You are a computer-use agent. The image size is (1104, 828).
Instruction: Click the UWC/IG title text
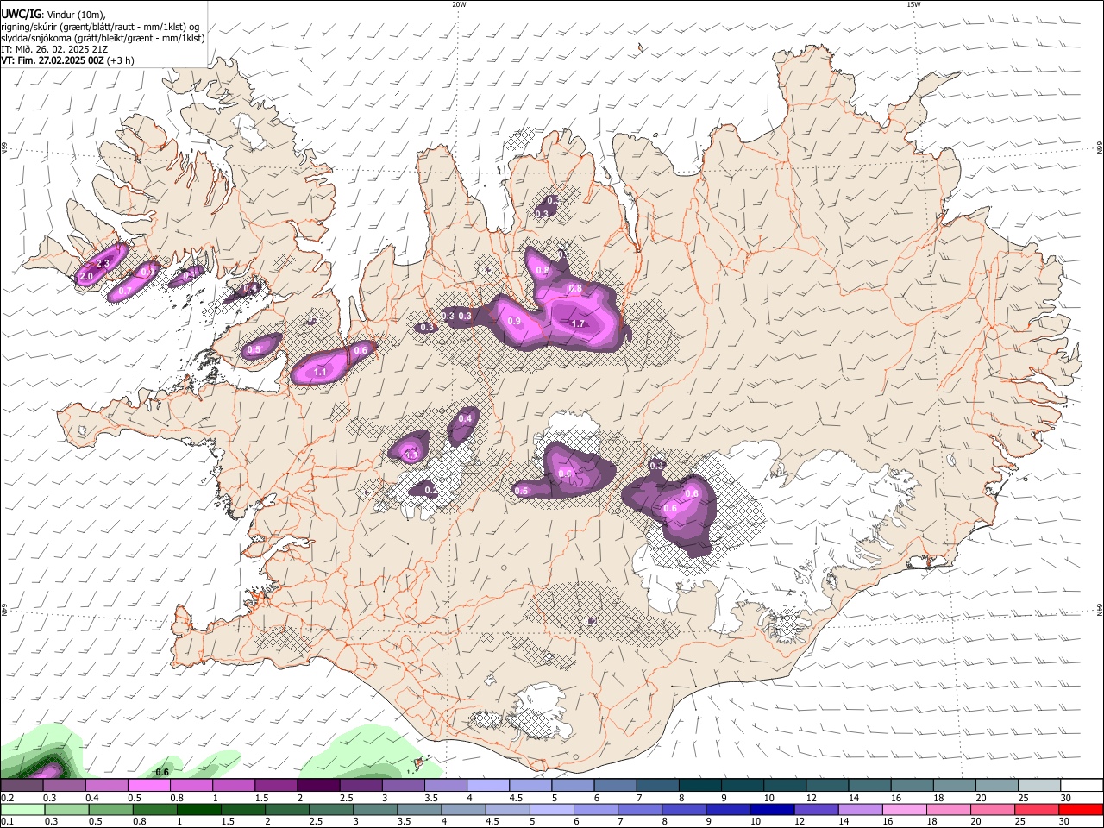point(22,14)
